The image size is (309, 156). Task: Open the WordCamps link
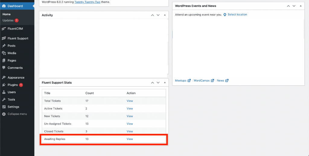point(202,81)
